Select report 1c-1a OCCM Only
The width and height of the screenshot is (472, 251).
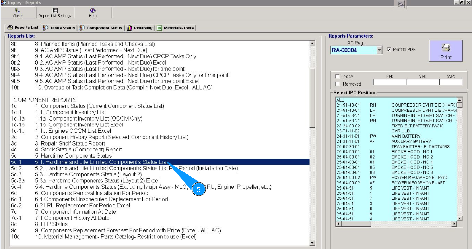tap(160, 119)
